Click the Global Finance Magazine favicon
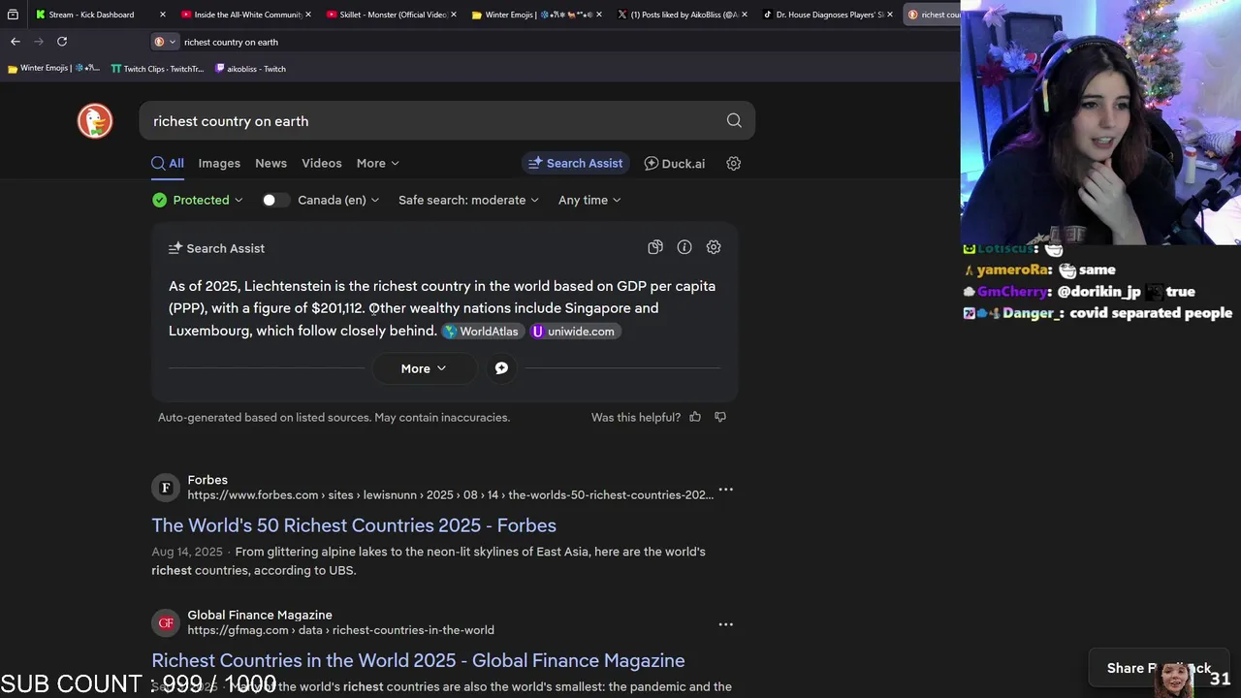Image resolution: width=1241 pixels, height=698 pixels. click(166, 622)
